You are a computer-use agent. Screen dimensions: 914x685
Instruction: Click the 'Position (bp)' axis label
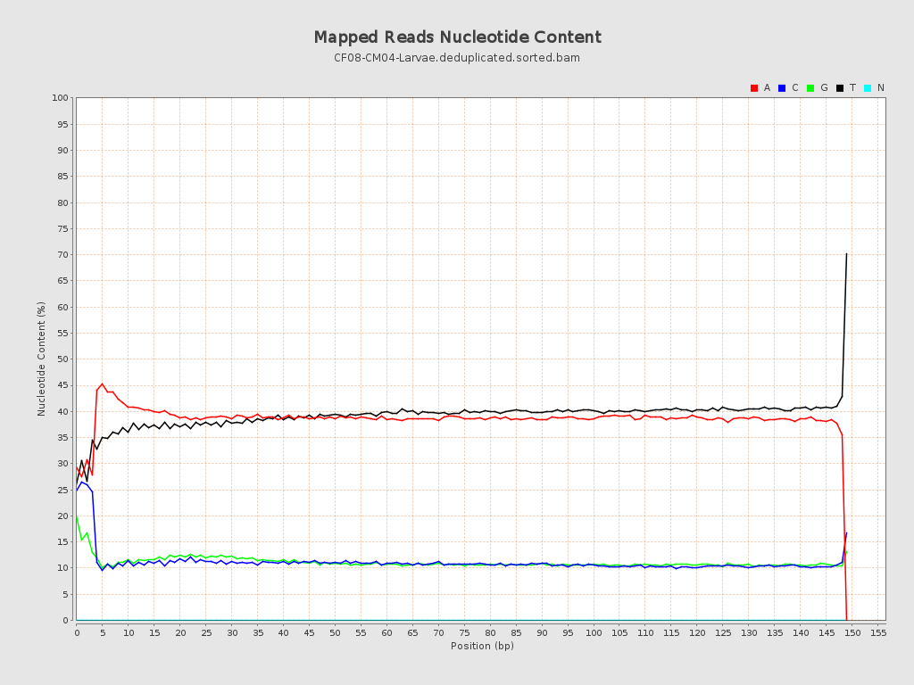click(x=482, y=646)
